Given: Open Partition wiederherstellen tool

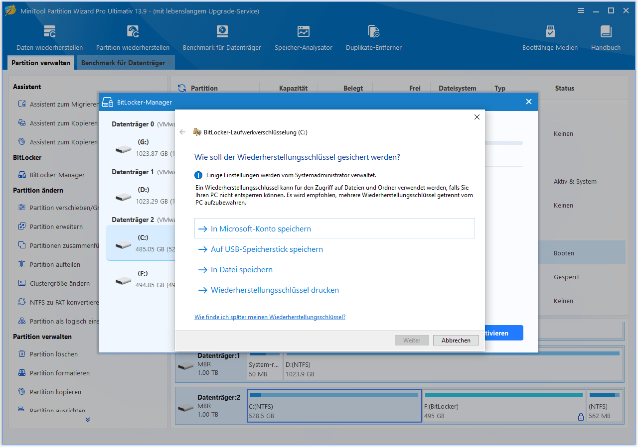Looking at the screenshot, I should click(x=133, y=38).
